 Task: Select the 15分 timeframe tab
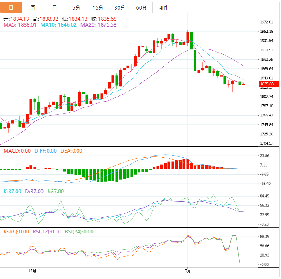pyautogui.click(x=98, y=7)
